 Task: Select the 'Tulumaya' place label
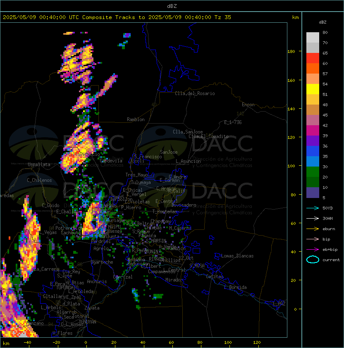pyautogui.click(x=141, y=182)
